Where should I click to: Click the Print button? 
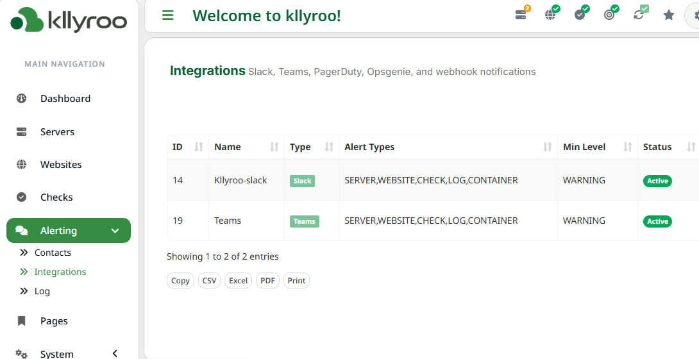[x=296, y=281]
